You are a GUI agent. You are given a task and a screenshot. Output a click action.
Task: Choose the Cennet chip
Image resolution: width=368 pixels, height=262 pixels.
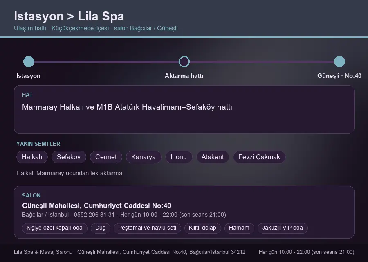[106, 157]
